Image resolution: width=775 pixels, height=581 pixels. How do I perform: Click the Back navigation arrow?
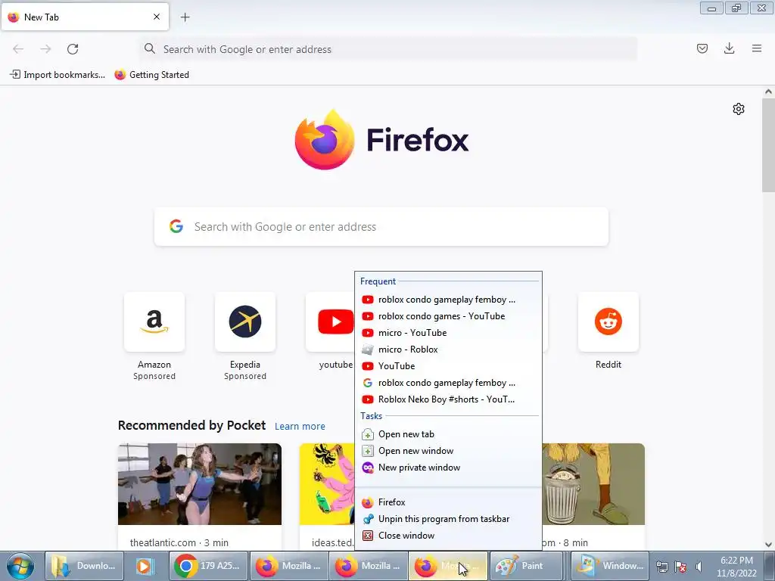[18, 49]
